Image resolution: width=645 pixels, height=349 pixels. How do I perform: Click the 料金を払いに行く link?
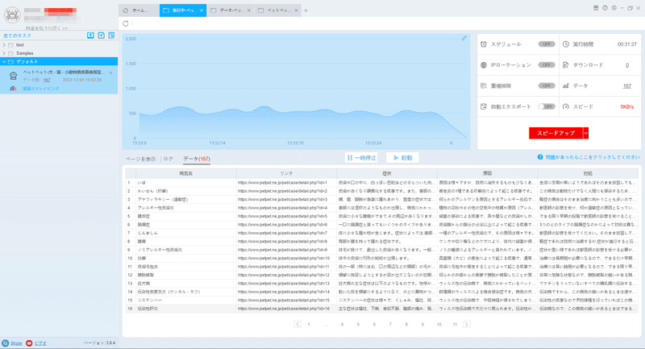47,28
